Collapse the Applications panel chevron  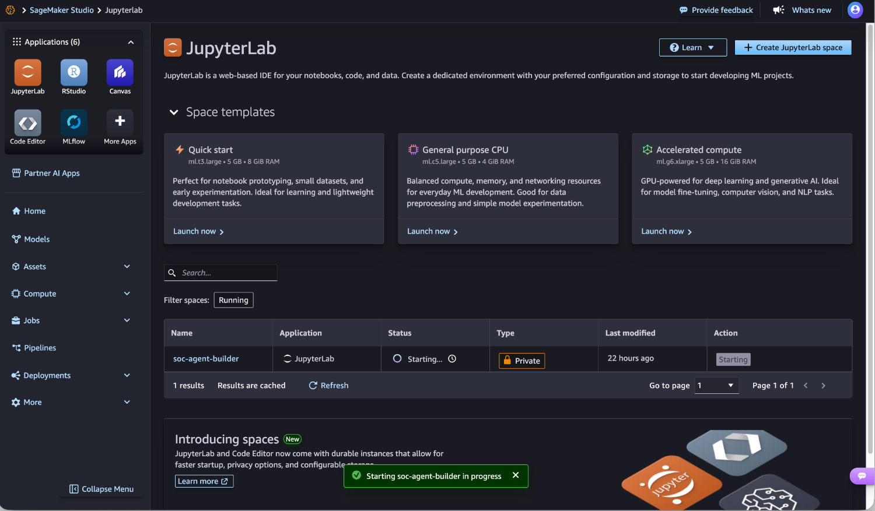(x=131, y=42)
